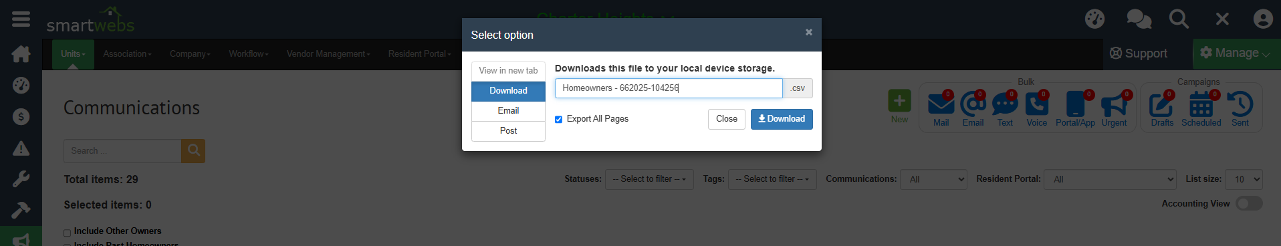
Task: Open the Vendor Management menu
Action: pyautogui.click(x=328, y=53)
